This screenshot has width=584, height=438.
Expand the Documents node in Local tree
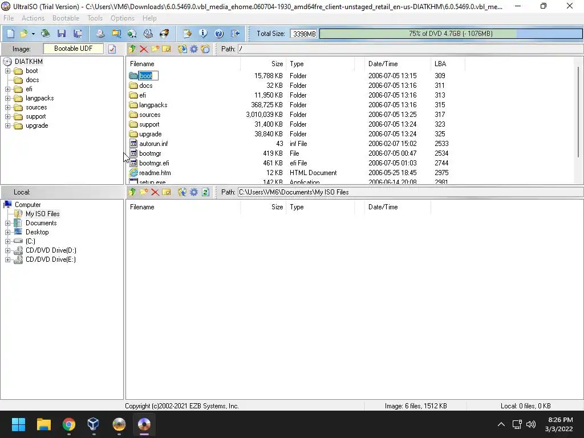(x=7, y=223)
